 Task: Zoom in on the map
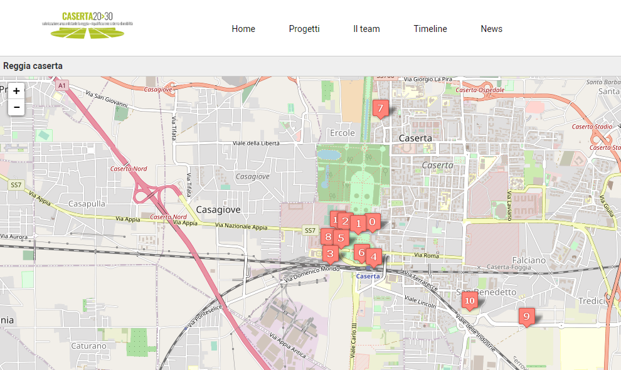tap(16, 91)
